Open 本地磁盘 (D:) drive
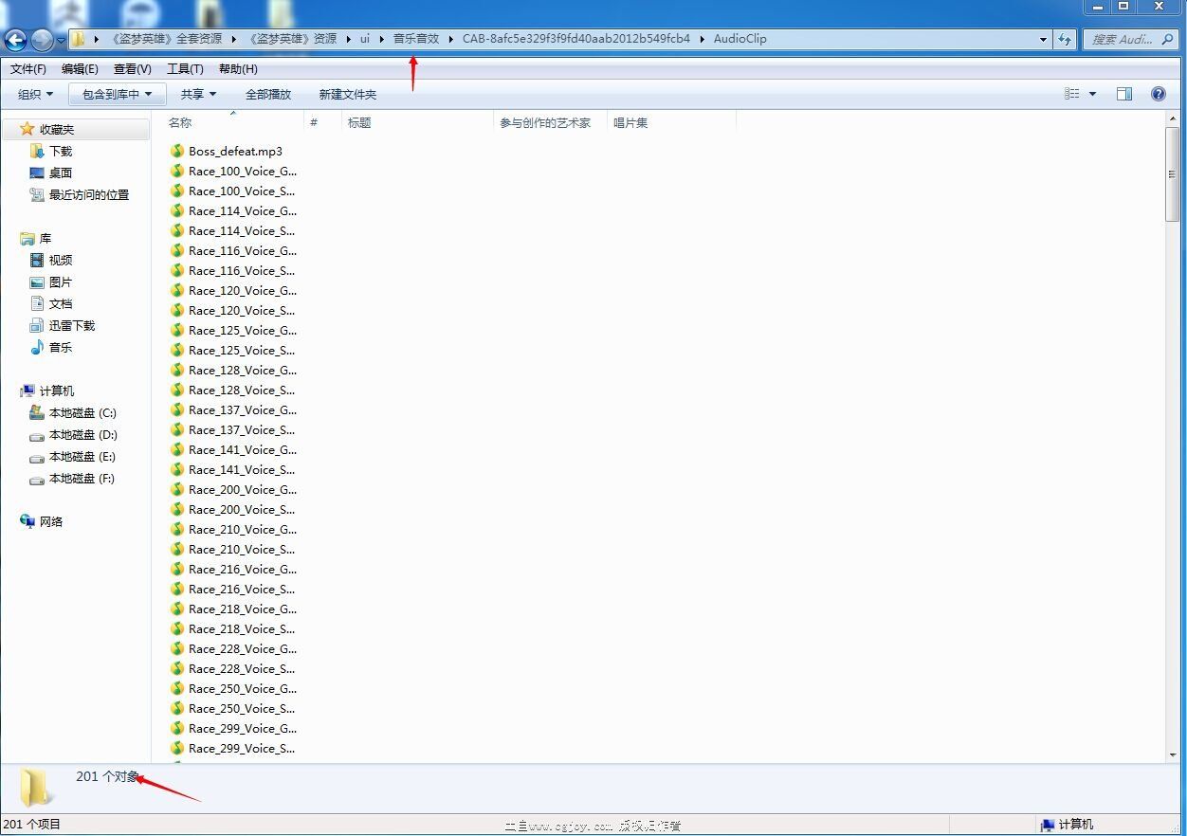1187x836 pixels. [x=82, y=434]
